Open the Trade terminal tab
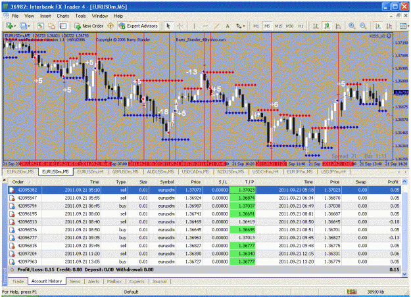411x297 pixels. point(18,281)
